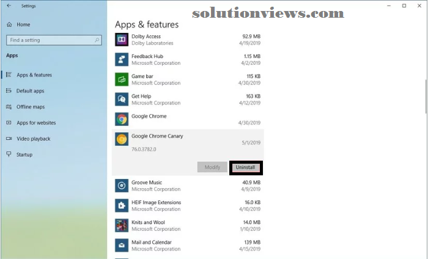This screenshot has height=259, width=428.
Task: Select the Game bar app name
Action: coord(142,76)
